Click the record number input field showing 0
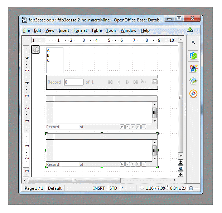The width and height of the screenshot is (222, 213). [74, 82]
